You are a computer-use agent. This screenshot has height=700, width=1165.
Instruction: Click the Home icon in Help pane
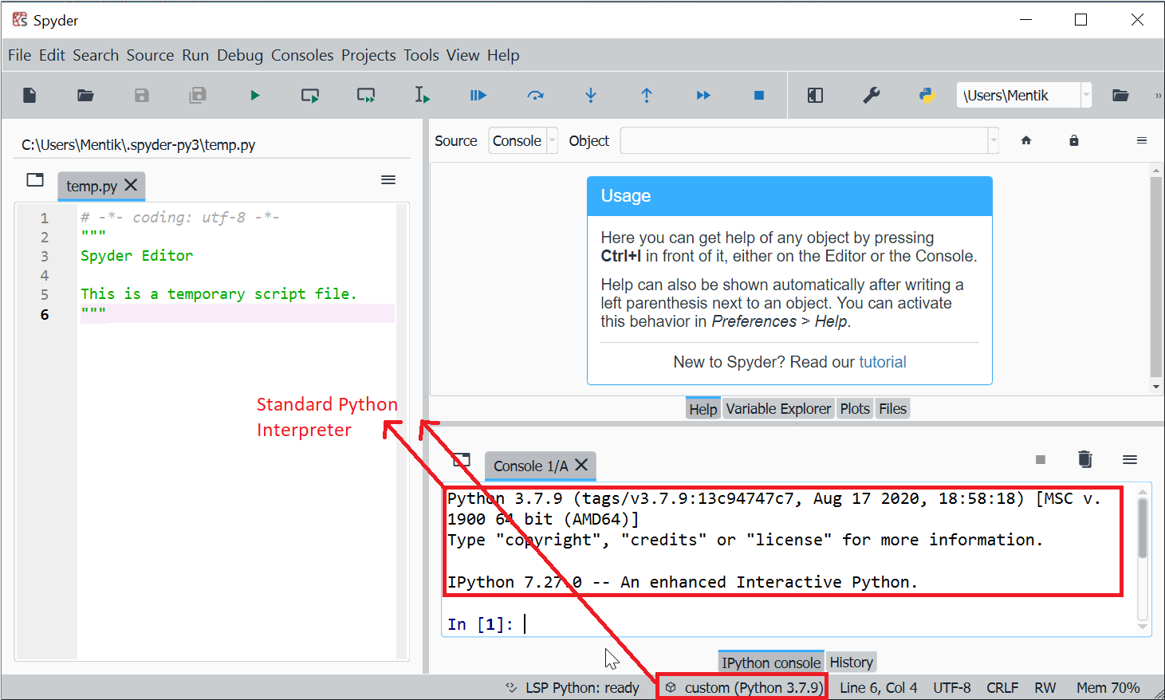tap(1026, 140)
